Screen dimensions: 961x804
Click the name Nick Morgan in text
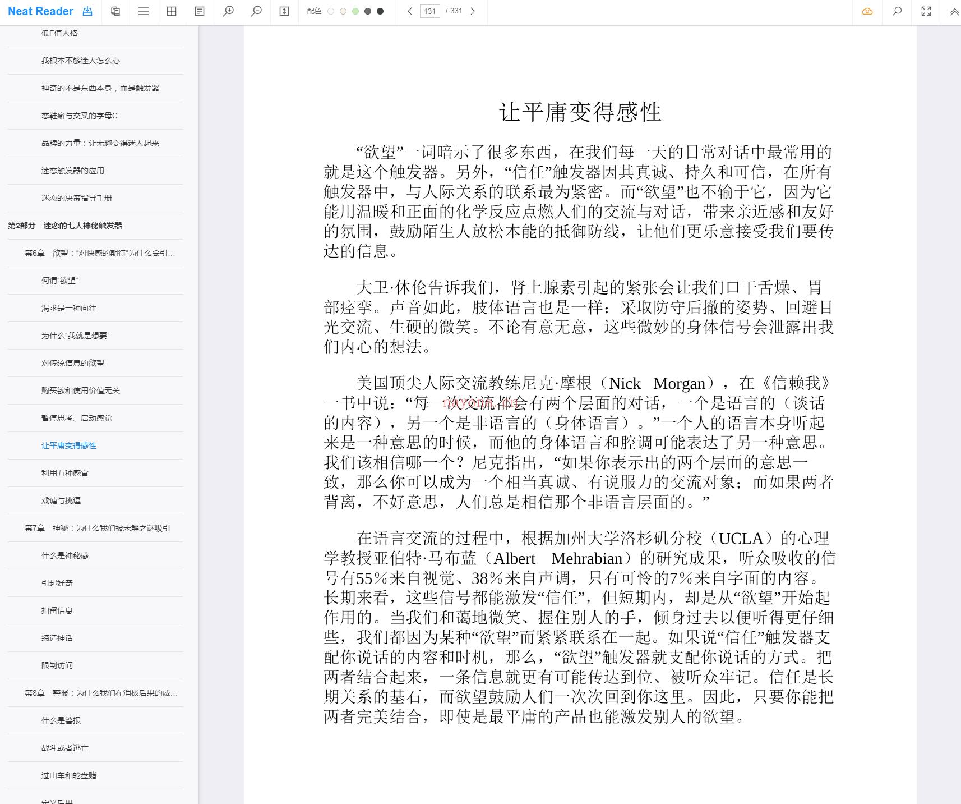click(x=657, y=383)
